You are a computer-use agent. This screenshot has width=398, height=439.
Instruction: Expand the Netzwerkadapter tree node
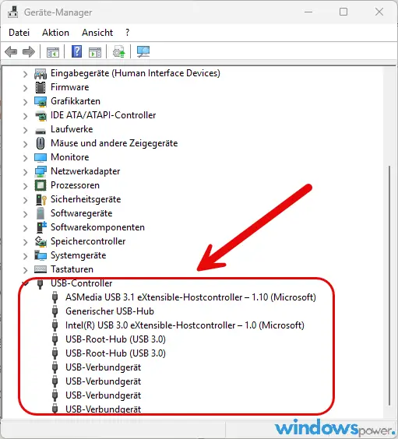point(25,172)
